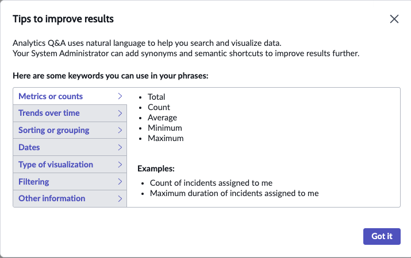411x258 pixels.
Task: Open the Trends over time tab
Action: click(70, 113)
